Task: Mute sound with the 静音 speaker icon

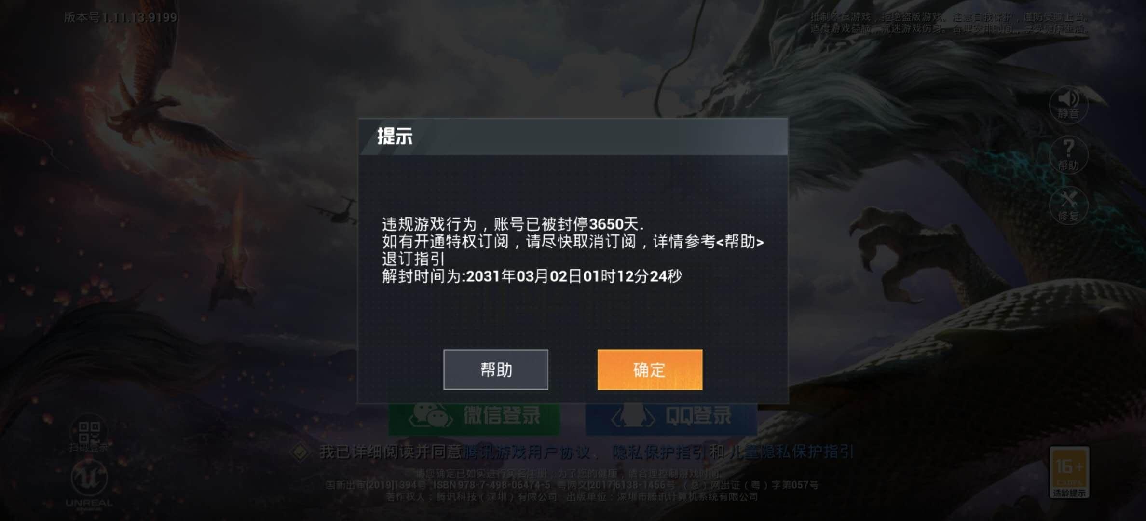Action: tap(1068, 105)
